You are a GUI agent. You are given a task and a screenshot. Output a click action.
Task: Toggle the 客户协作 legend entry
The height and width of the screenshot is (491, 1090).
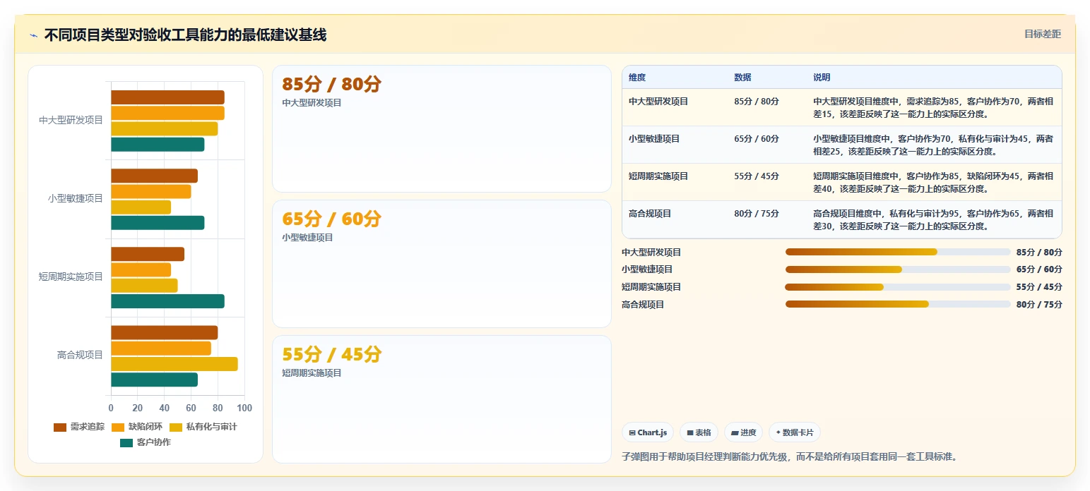pos(146,442)
